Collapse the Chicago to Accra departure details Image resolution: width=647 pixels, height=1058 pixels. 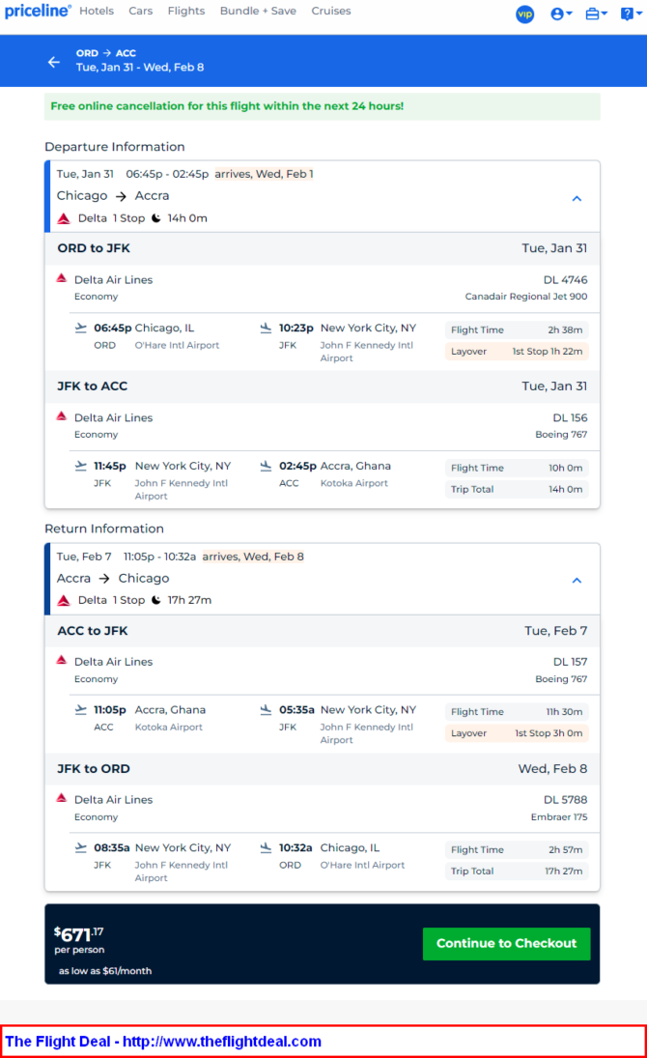(577, 198)
